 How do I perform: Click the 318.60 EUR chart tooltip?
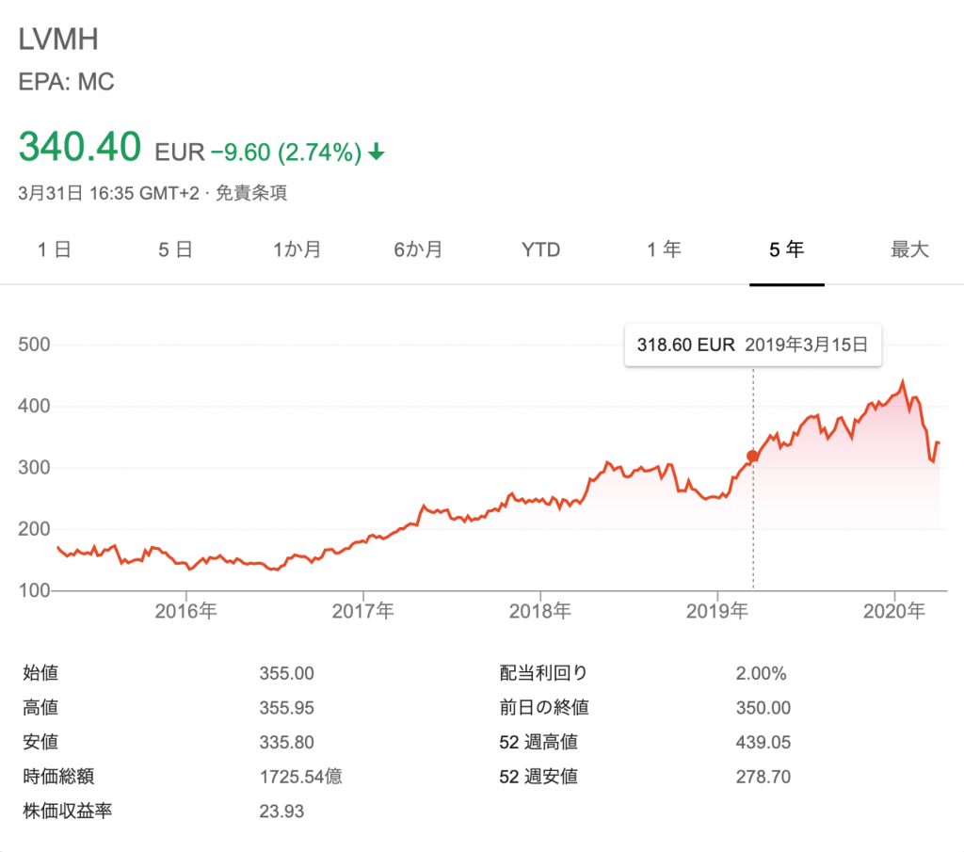tap(753, 345)
